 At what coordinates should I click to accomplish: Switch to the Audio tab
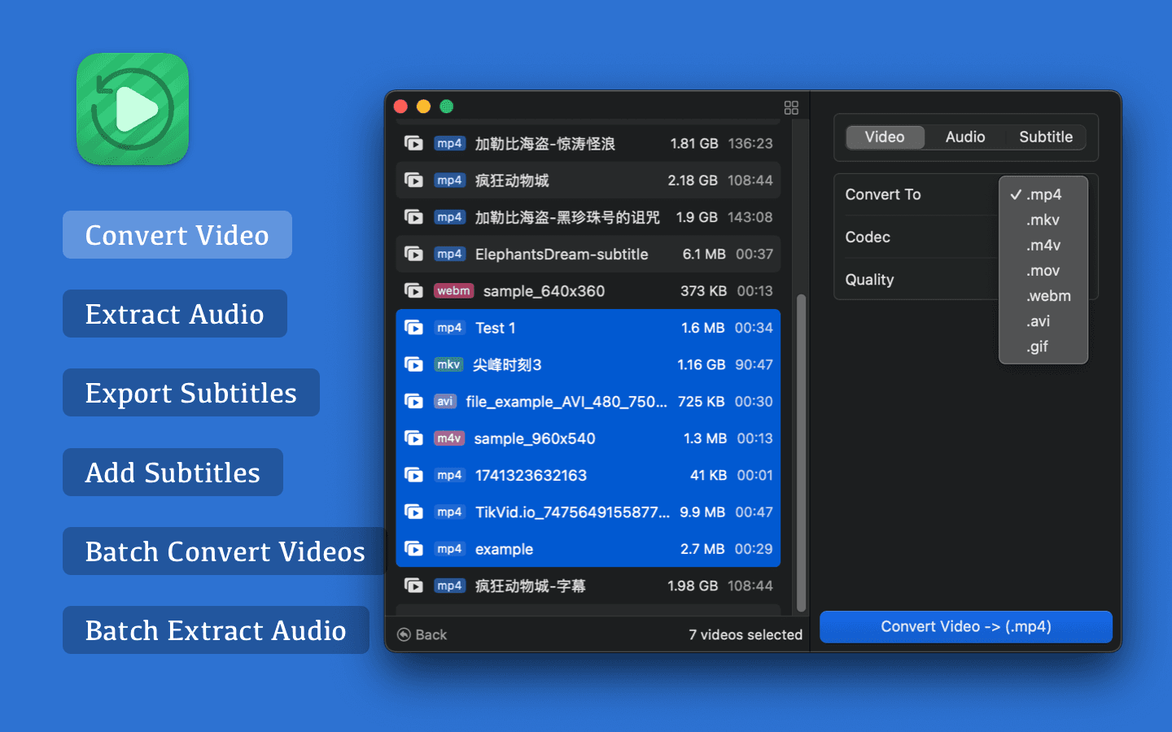tap(965, 137)
